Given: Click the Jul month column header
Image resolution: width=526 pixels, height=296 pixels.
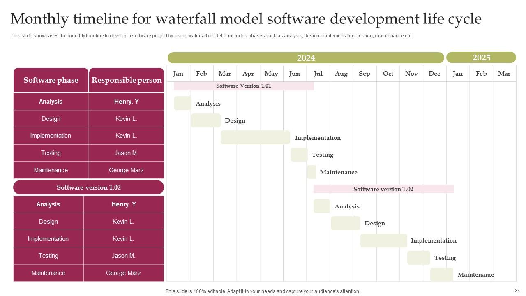Looking at the screenshot, I should pos(318,74).
